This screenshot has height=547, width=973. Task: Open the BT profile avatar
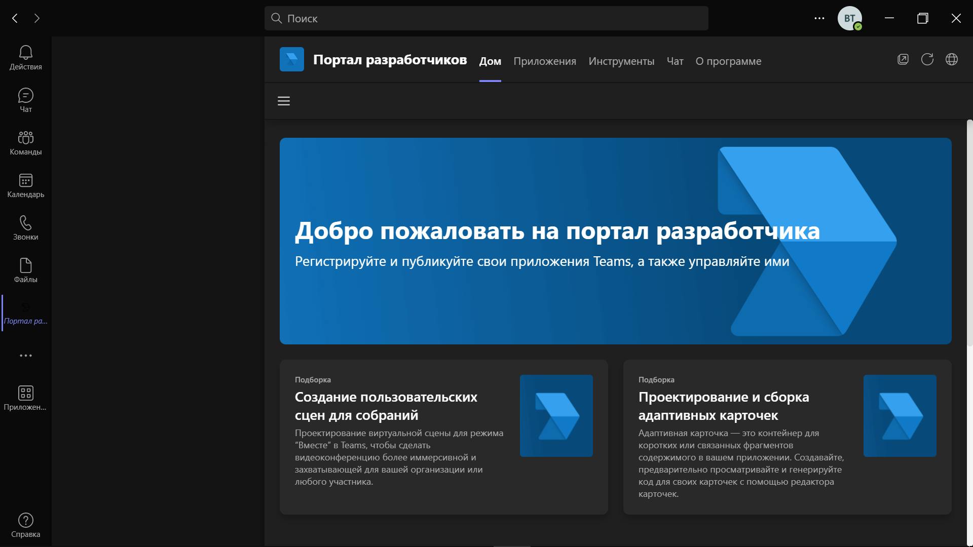850,18
